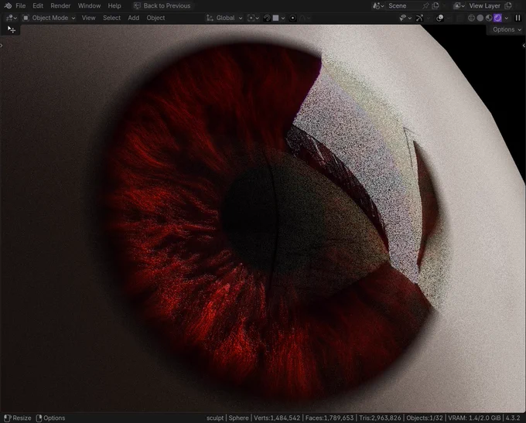526x423 pixels.
Task: Open the Options popover in viewport corner
Action: pyautogui.click(x=507, y=29)
